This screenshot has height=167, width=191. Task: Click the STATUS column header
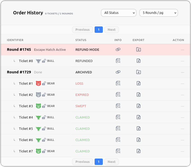81,40
